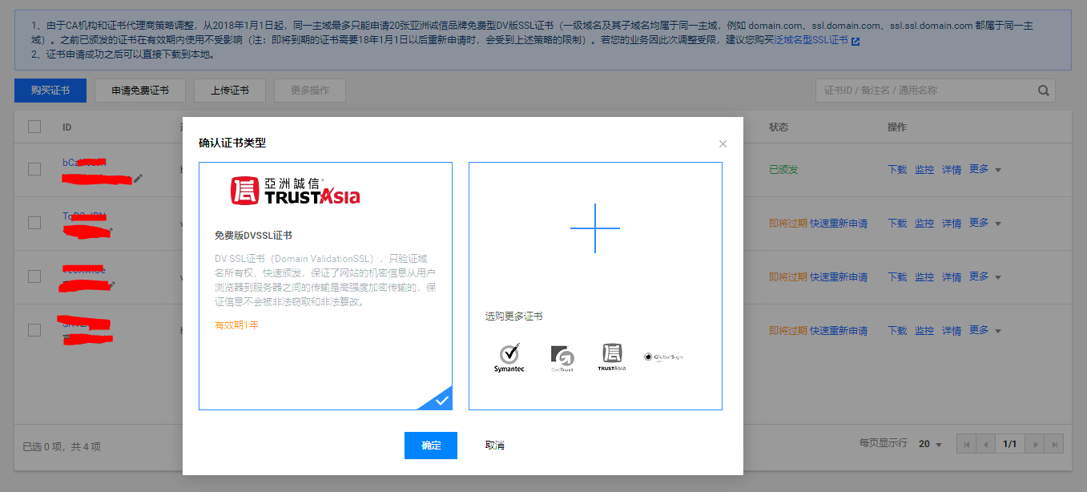Click the 1/1 page indicator
The width and height of the screenshot is (1087, 492).
pyautogui.click(x=1010, y=444)
